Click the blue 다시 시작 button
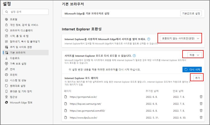 pos(192,70)
